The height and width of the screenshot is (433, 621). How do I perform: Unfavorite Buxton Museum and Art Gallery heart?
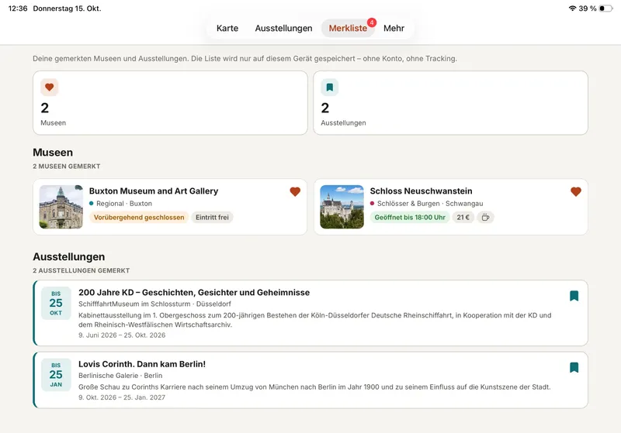coord(295,191)
